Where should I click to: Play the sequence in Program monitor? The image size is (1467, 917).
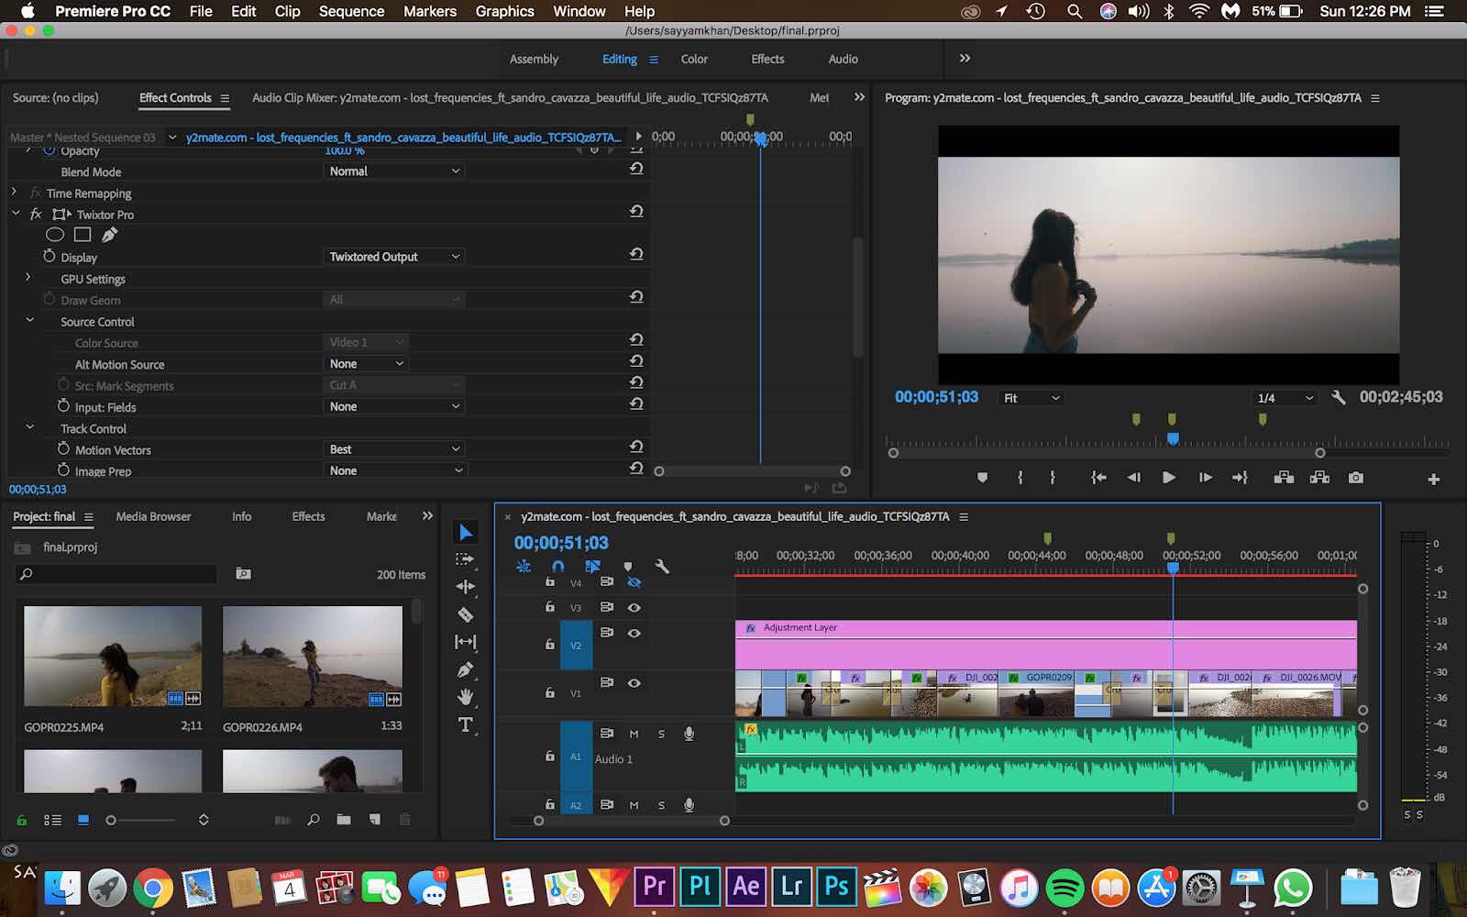pos(1168,478)
